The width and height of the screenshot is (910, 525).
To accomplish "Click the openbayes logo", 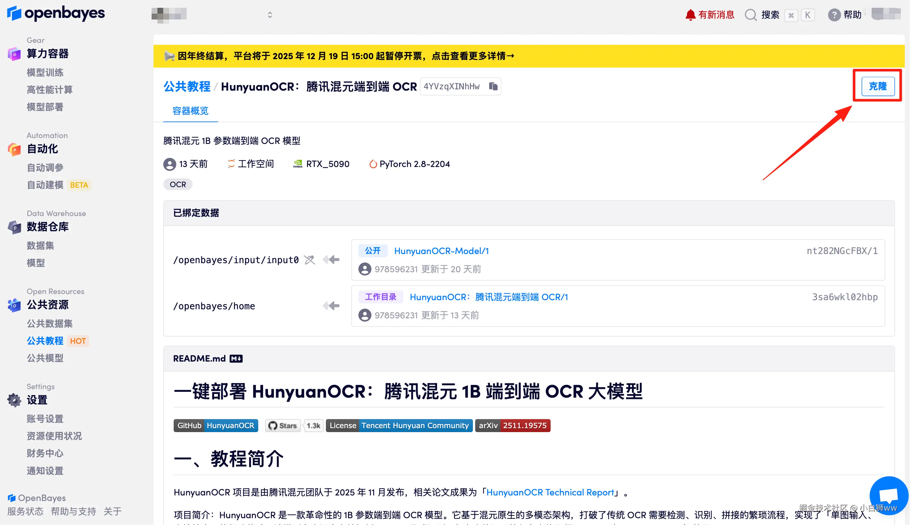I will (56, 13).
